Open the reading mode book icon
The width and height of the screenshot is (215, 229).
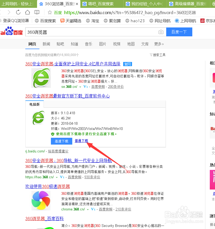click(37, 12)
